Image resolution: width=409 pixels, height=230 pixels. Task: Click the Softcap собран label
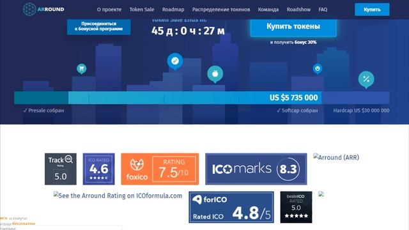click(x=297, y=111)
